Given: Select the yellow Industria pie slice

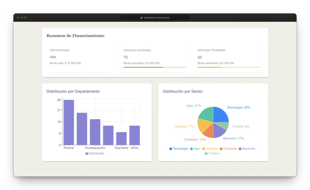Looking at the screenshot, I should (x=204, y=126).
